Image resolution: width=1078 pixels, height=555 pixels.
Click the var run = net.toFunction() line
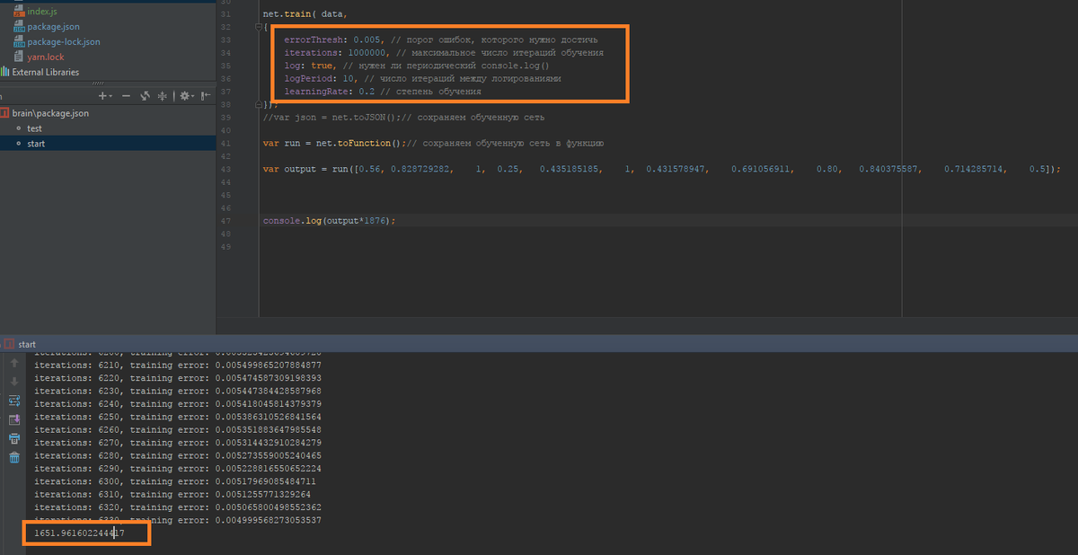point(433,143)
